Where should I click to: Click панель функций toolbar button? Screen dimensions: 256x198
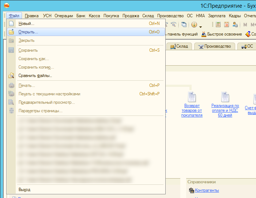coord(181,34)
